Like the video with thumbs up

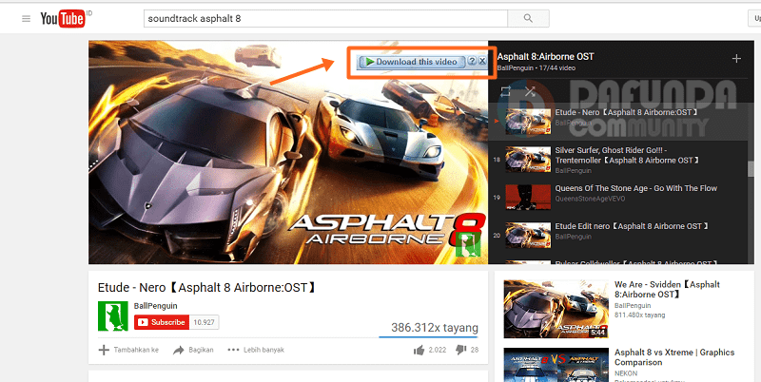pyautogui.click(x=419, y=350)
